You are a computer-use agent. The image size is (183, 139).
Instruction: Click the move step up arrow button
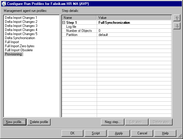(177, 18)
